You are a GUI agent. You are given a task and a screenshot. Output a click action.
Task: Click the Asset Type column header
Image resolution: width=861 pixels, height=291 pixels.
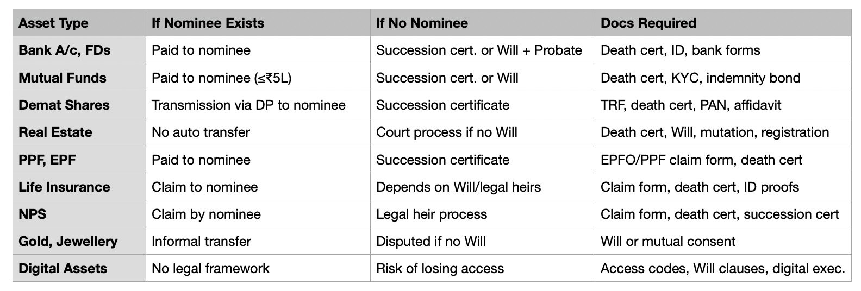coord(53,23)
